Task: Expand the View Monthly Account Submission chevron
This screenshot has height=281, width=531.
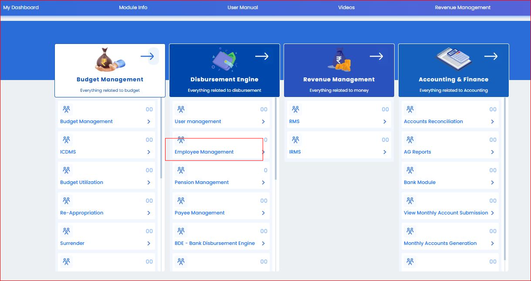Action: 493,213
